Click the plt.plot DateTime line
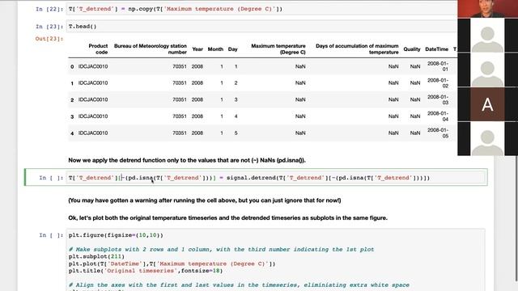The width and height of the screenshot is (518, 291). [x=172, y=264]
